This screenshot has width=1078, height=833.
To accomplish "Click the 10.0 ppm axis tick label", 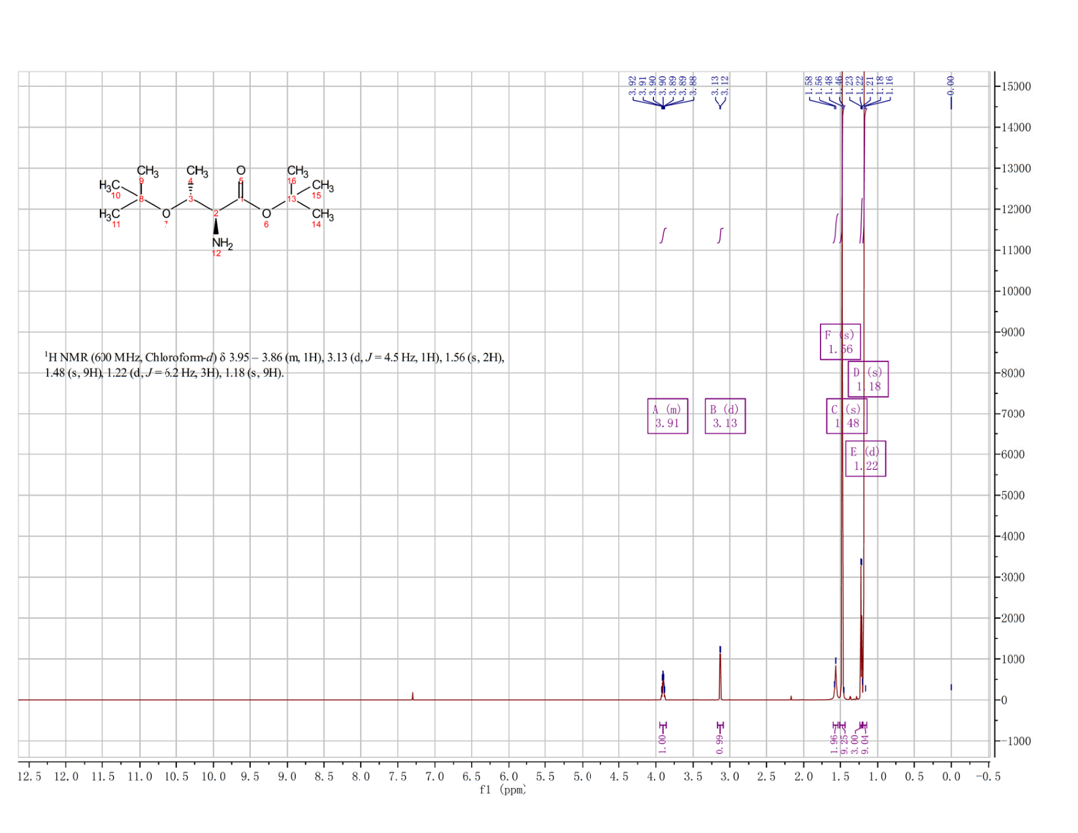I will (x=213, y=776).
